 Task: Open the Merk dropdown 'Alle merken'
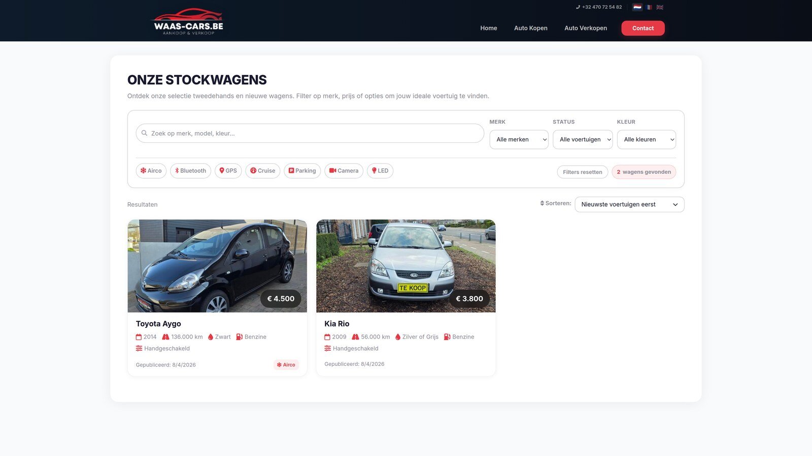(x=519, y=140)
